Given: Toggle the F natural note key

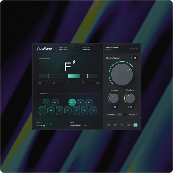Looking at the screenshot, I should pos(68,111).
